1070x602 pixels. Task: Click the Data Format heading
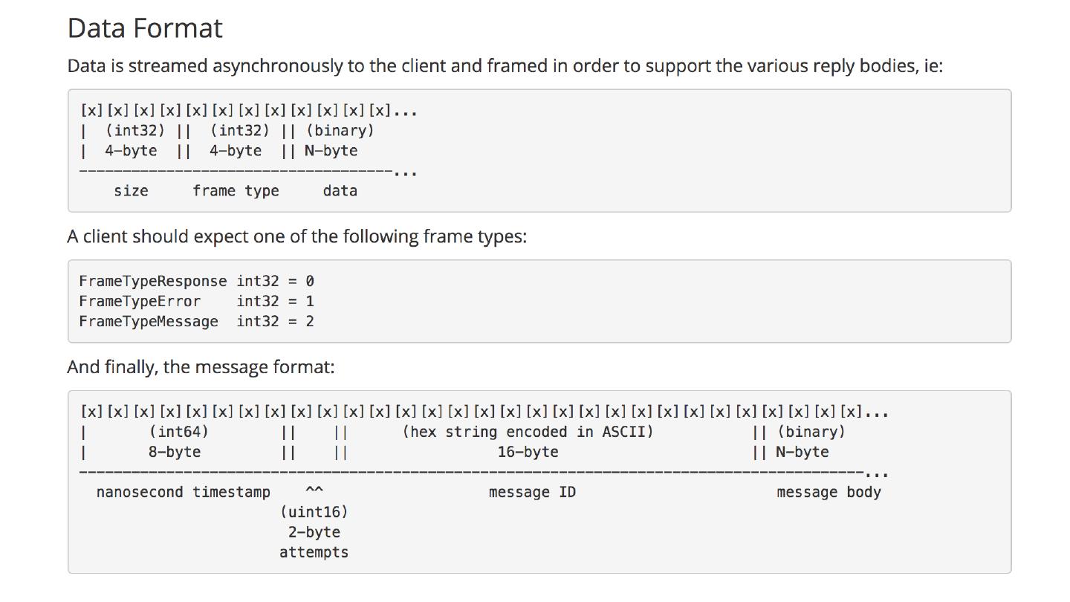pos(145,28)
